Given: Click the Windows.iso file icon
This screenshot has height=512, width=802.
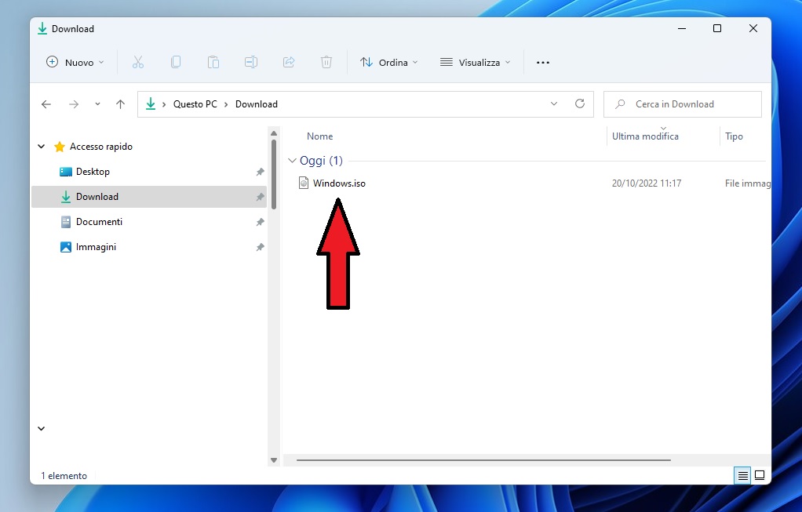Looking at the screenshot, I should [x=304, y=183].
